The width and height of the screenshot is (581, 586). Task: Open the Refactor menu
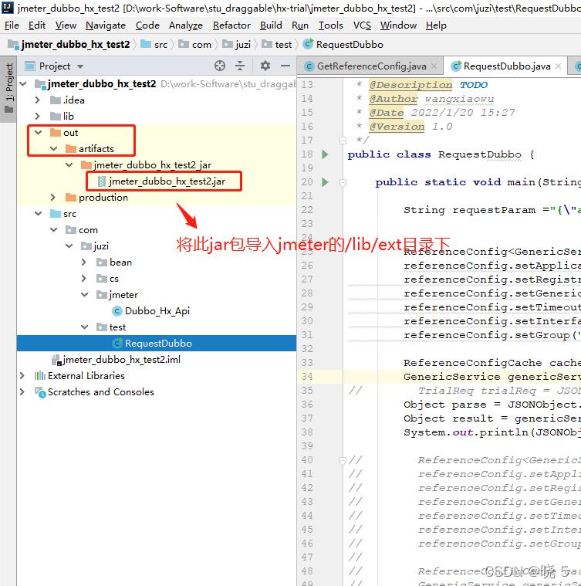231,25
